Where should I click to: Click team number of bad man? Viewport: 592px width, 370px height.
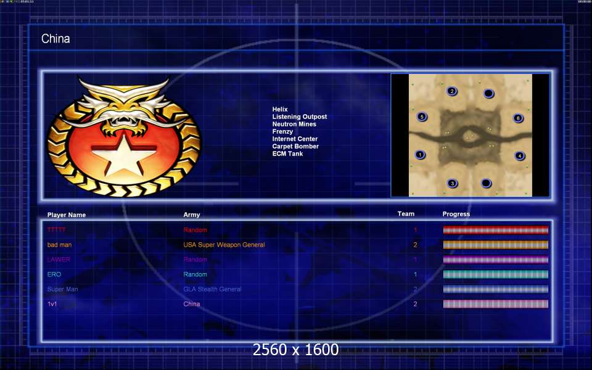pyautogui.click(x=415, y=245)
